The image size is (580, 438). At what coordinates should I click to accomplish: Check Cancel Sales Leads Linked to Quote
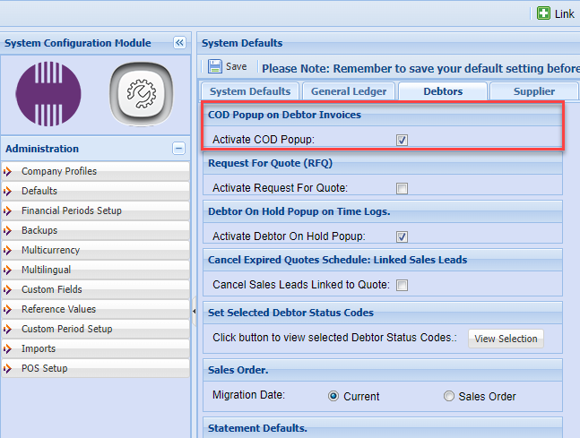(x=402, y=285)
